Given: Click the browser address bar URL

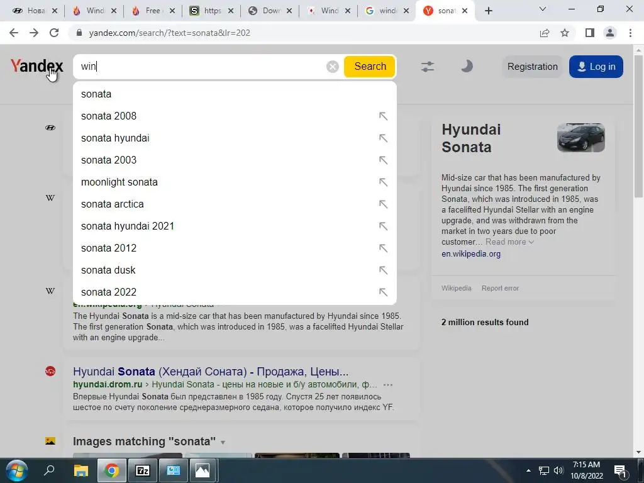Looking at the screenshot, I should click(x=169, y=33).
